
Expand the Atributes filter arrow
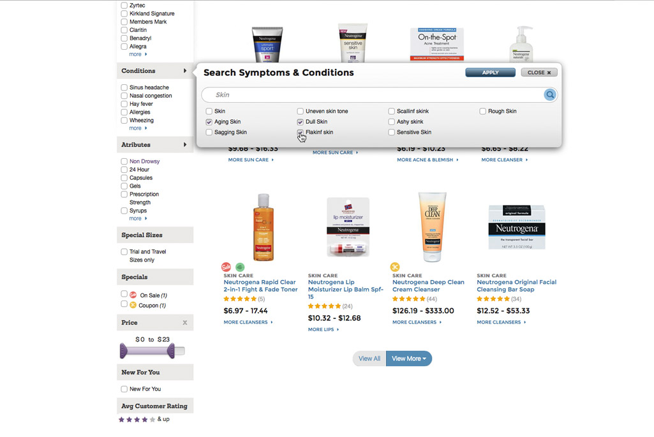click(185, 145)
